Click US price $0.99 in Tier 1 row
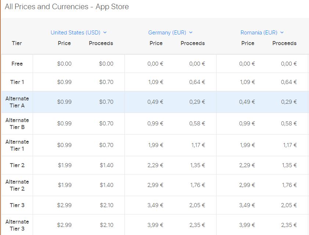Image resolution: width=309 pixels, height=235 pixels. [64, 82]
